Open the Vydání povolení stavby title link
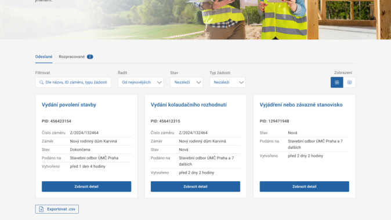The width and height of the screenshot is (391, 220). coord(69,105)
